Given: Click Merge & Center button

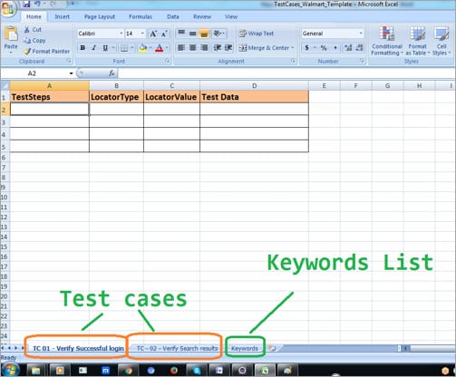Looking at the screenshot, I should point(267,48).
